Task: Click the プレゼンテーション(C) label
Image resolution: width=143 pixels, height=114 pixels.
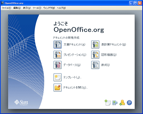Action: [x=75, y=55]
